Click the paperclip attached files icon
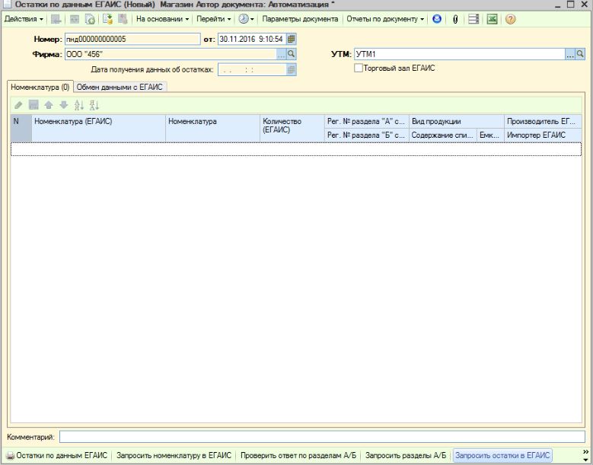 click(x=455, y=19)
